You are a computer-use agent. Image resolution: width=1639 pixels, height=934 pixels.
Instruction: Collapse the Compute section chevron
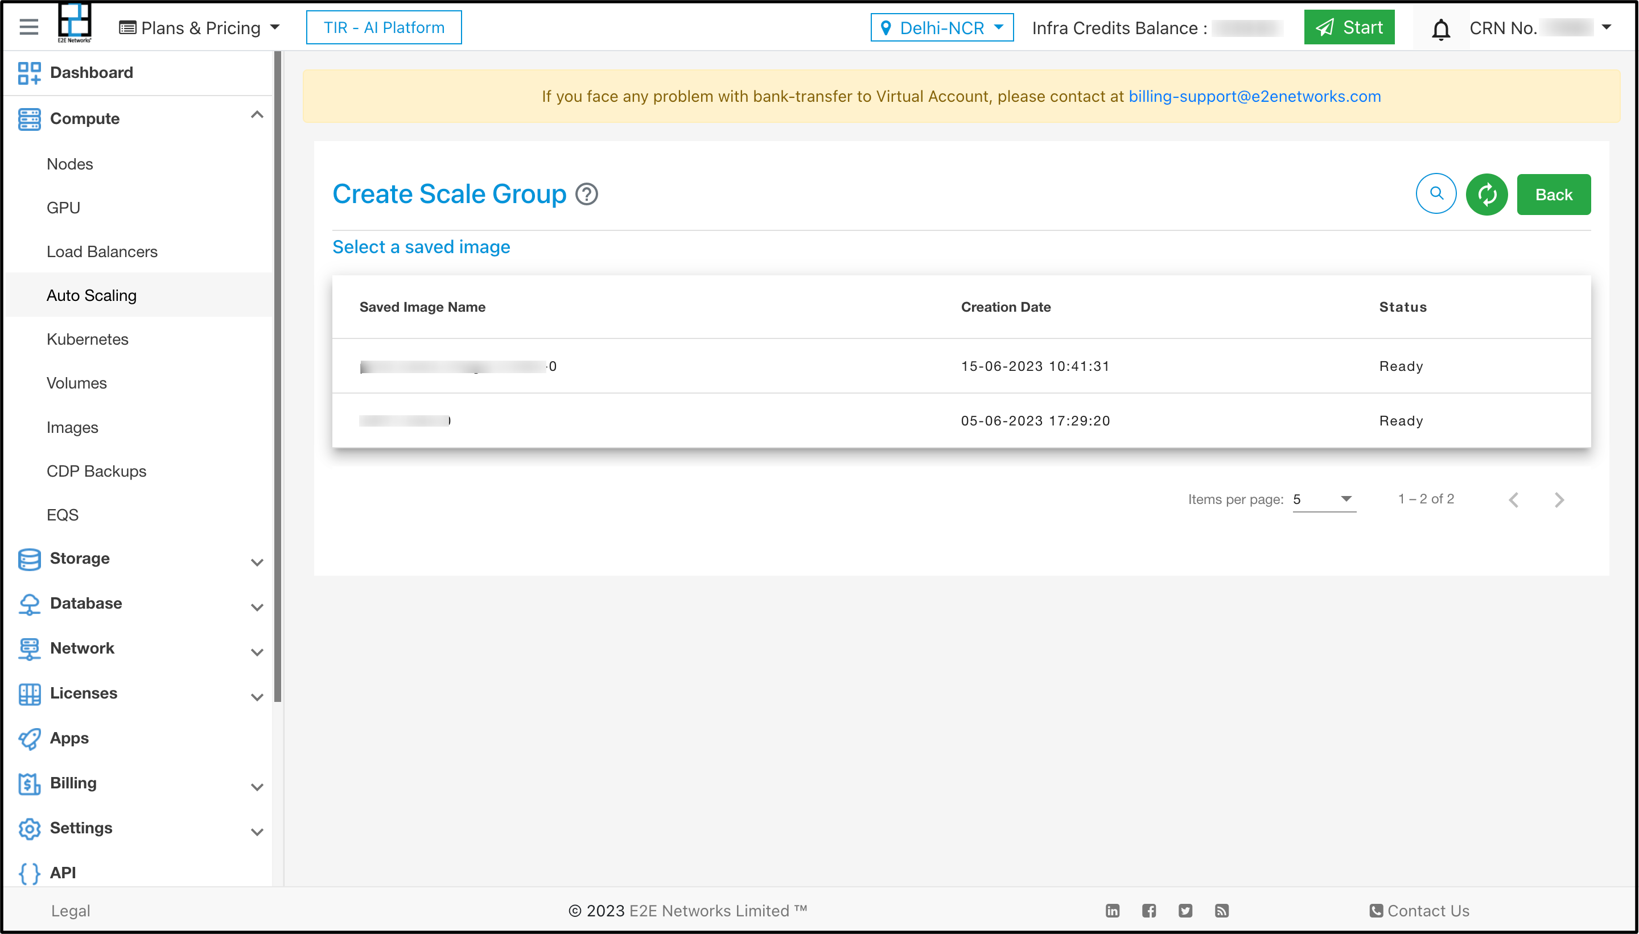click(x=257, y=115)
